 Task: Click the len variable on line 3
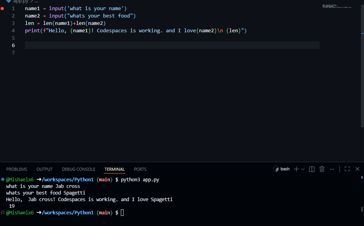(30, 23)
